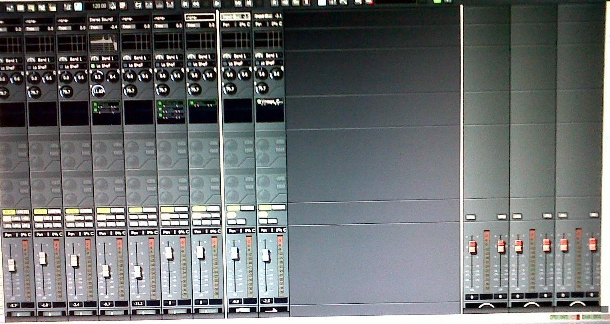Start playback with the Play transport button
The width and height of the screenshot is (610, 324).
coord(217,4)
